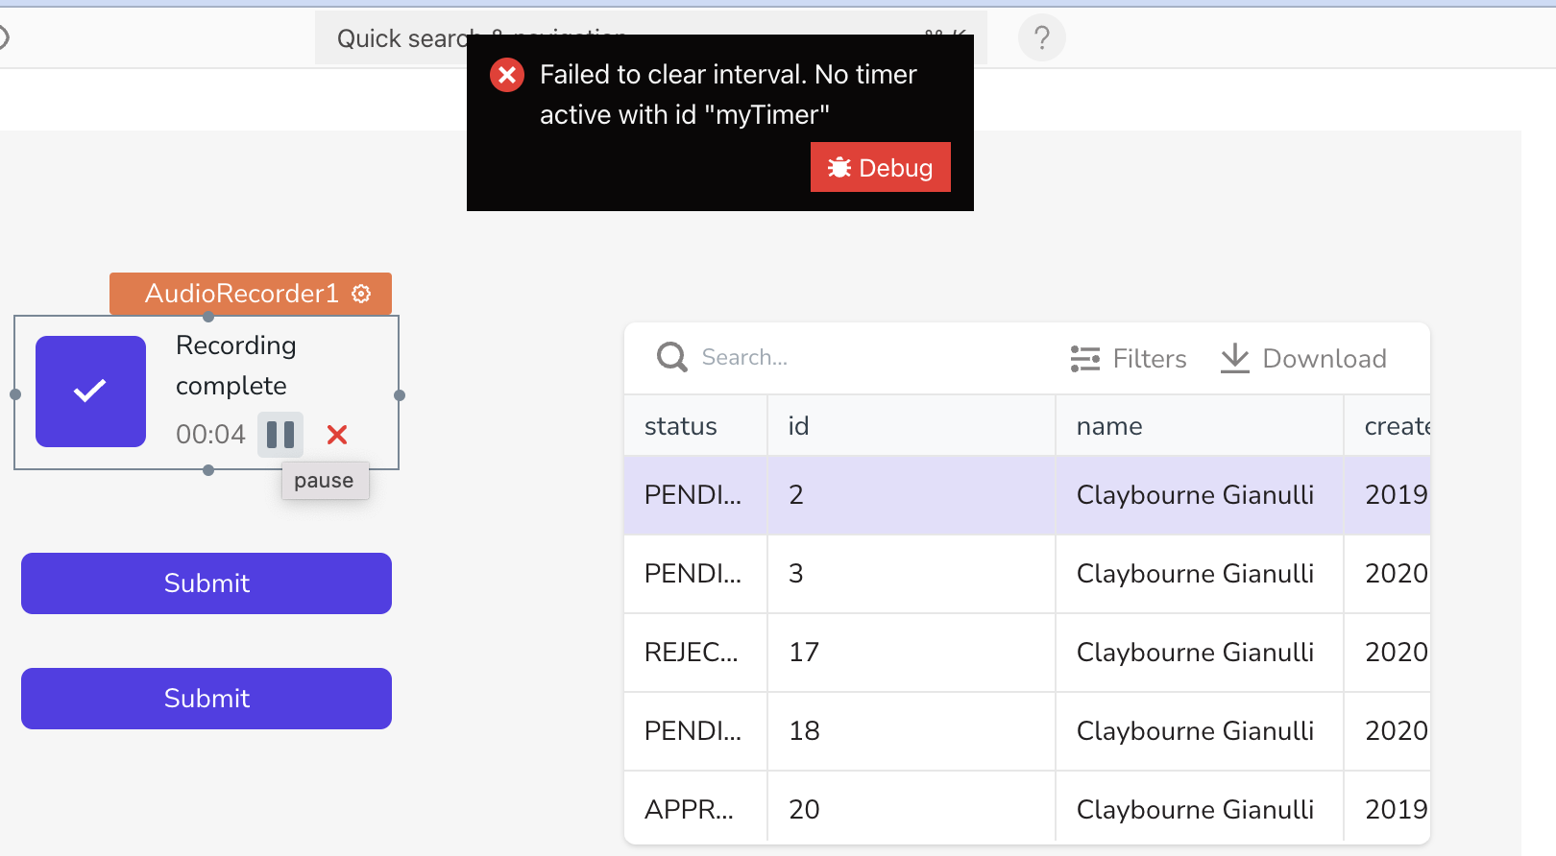Viewport: 1556px width, 856px height.
Task: Discard recording with the red X
Action: coord(337,435)
